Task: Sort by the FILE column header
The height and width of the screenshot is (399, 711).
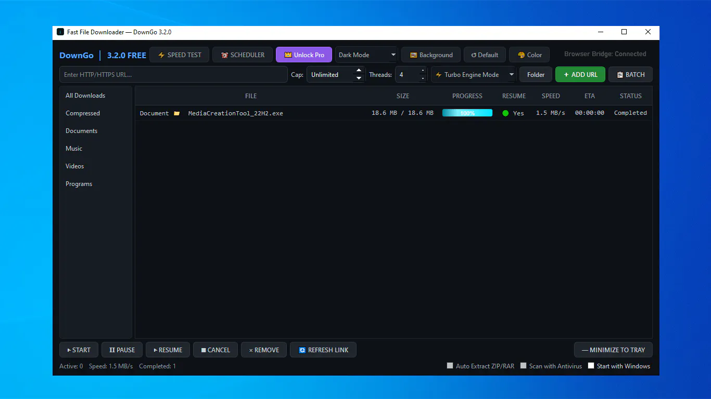Action: 251,96
